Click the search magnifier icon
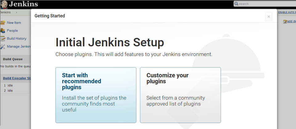Screen dimensions: 296x129 236,4
